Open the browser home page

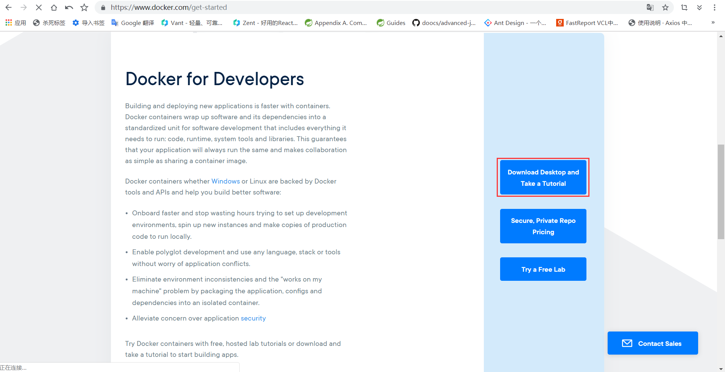[x=54, y=8]
